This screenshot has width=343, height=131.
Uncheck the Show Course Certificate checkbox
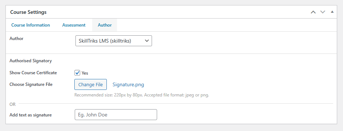77,73
